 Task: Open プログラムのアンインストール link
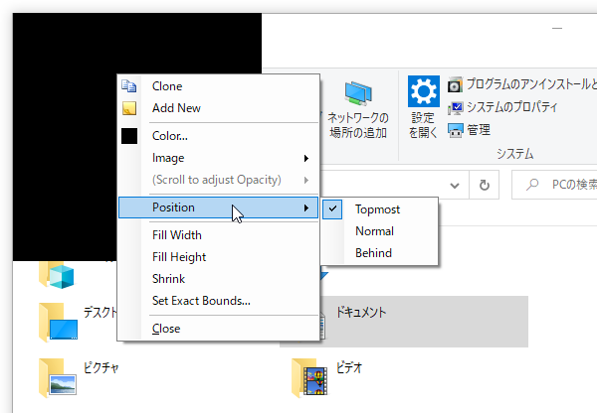[531, 84]
